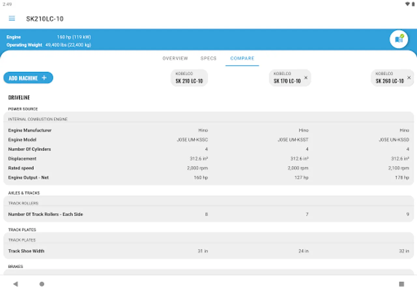Image resolution: width=417 pixels, height=293 pixels.
Task: Click the Driveline section heading
Action: tap(19, 97)
